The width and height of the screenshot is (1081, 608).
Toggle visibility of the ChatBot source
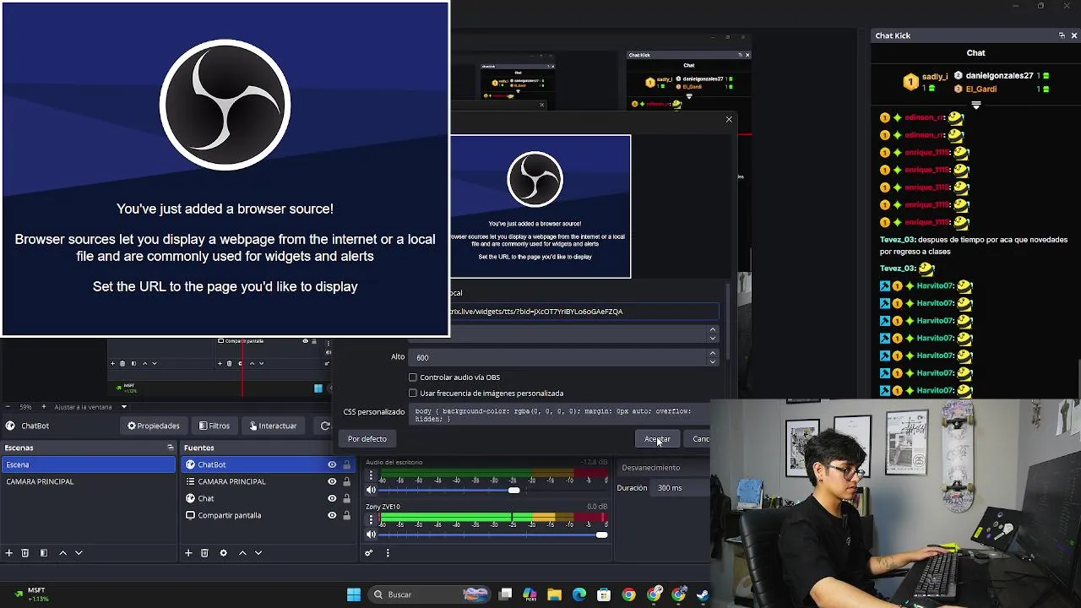pyautogui.click(x=332, y=464)
